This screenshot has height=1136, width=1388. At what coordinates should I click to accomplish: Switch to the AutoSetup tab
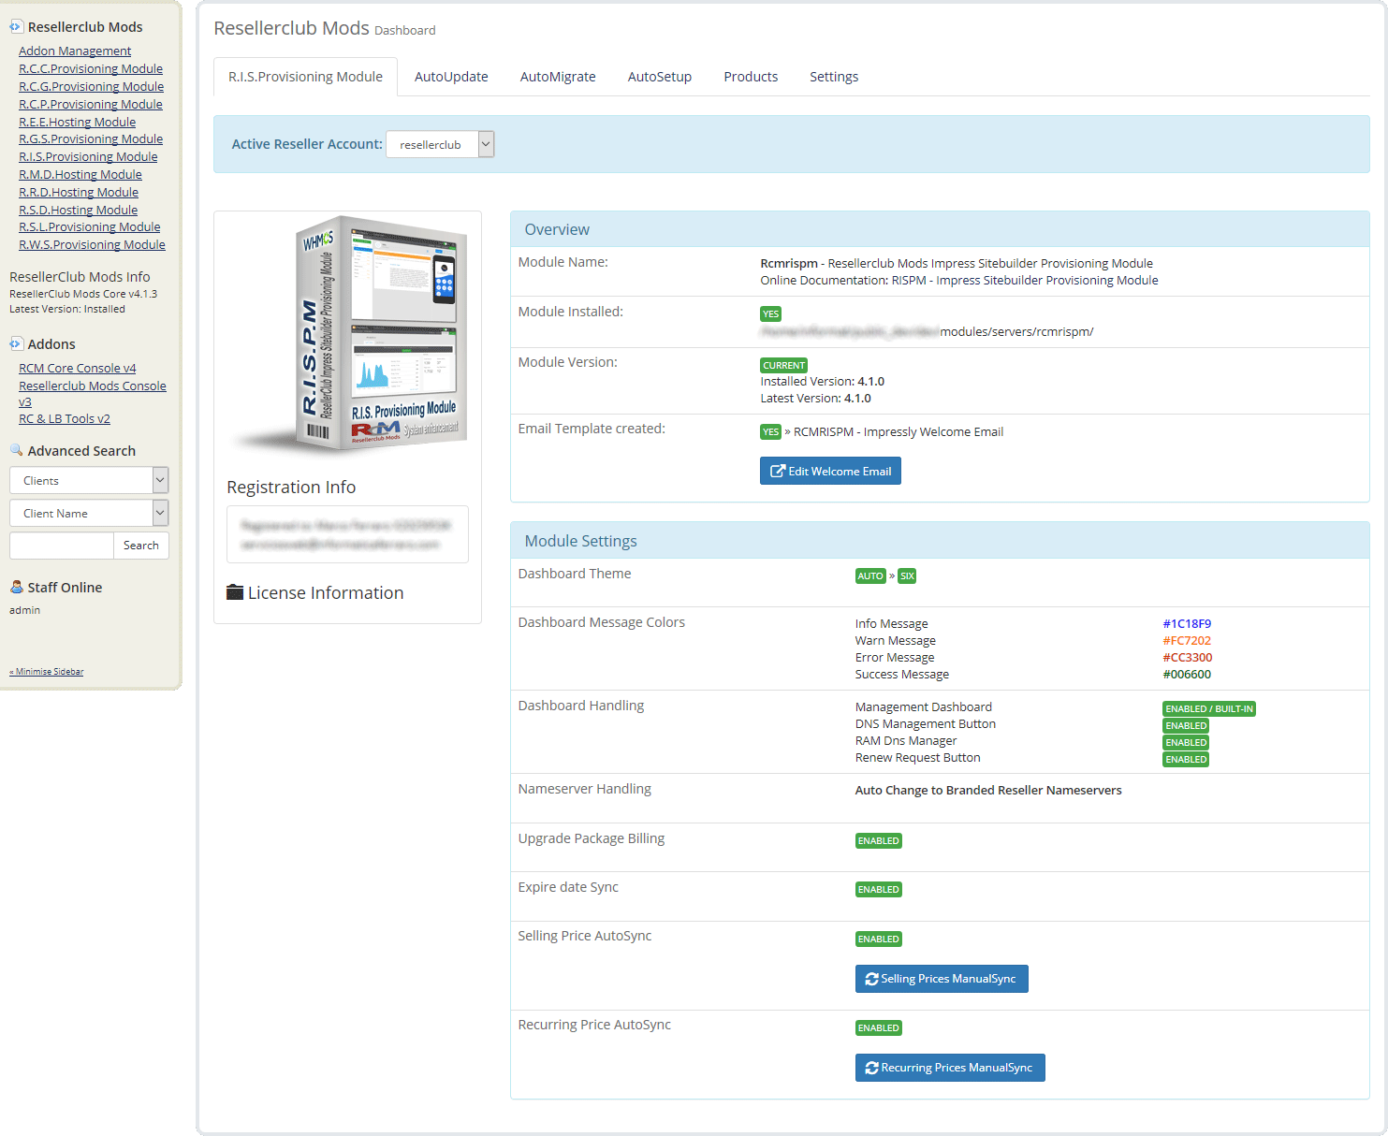coord(660,77)
